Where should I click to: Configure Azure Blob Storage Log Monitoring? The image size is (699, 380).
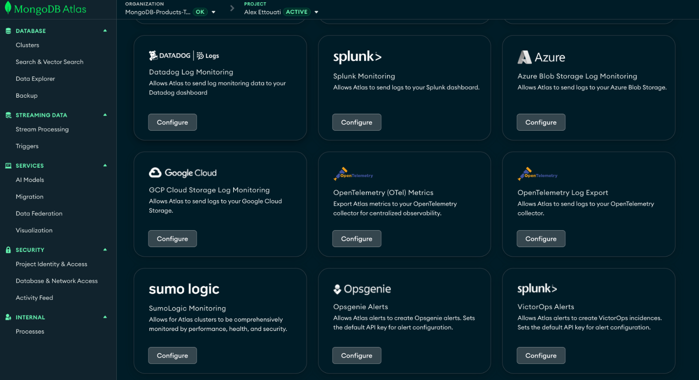(x=541, y=122)
